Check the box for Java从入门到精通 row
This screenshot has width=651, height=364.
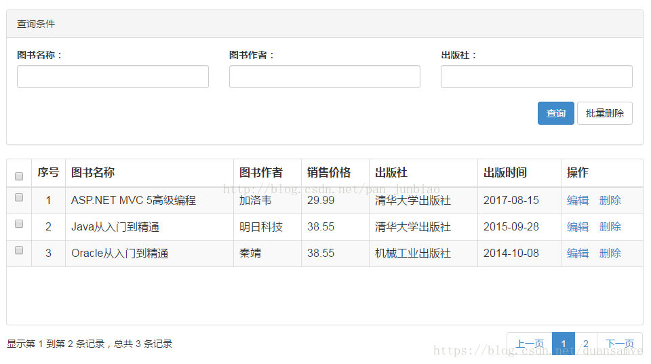19,224
